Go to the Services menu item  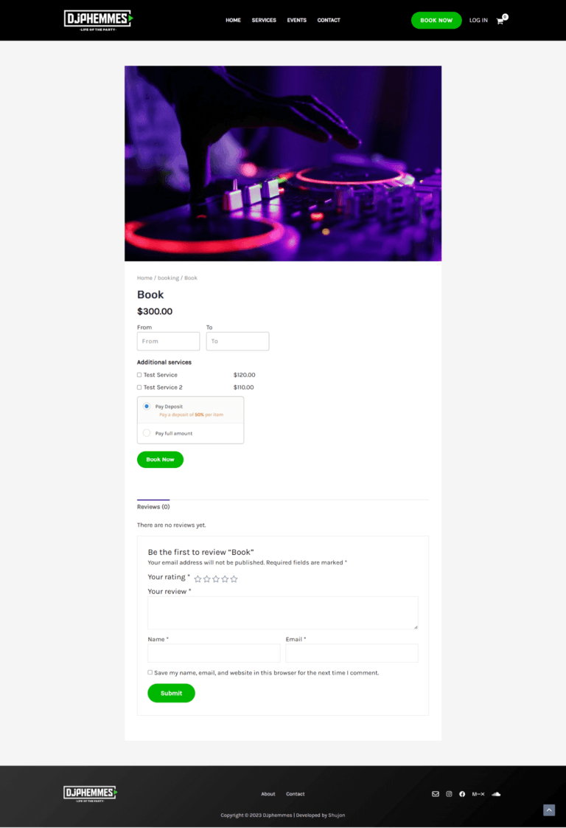tap(264, 20)
